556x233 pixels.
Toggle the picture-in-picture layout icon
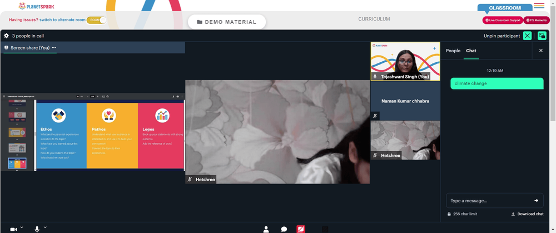(x=542, y=36)
